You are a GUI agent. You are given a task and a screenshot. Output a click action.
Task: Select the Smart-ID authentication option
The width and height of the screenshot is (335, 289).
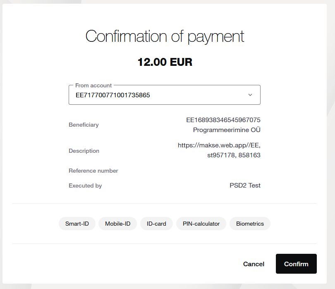coord(77,224)
